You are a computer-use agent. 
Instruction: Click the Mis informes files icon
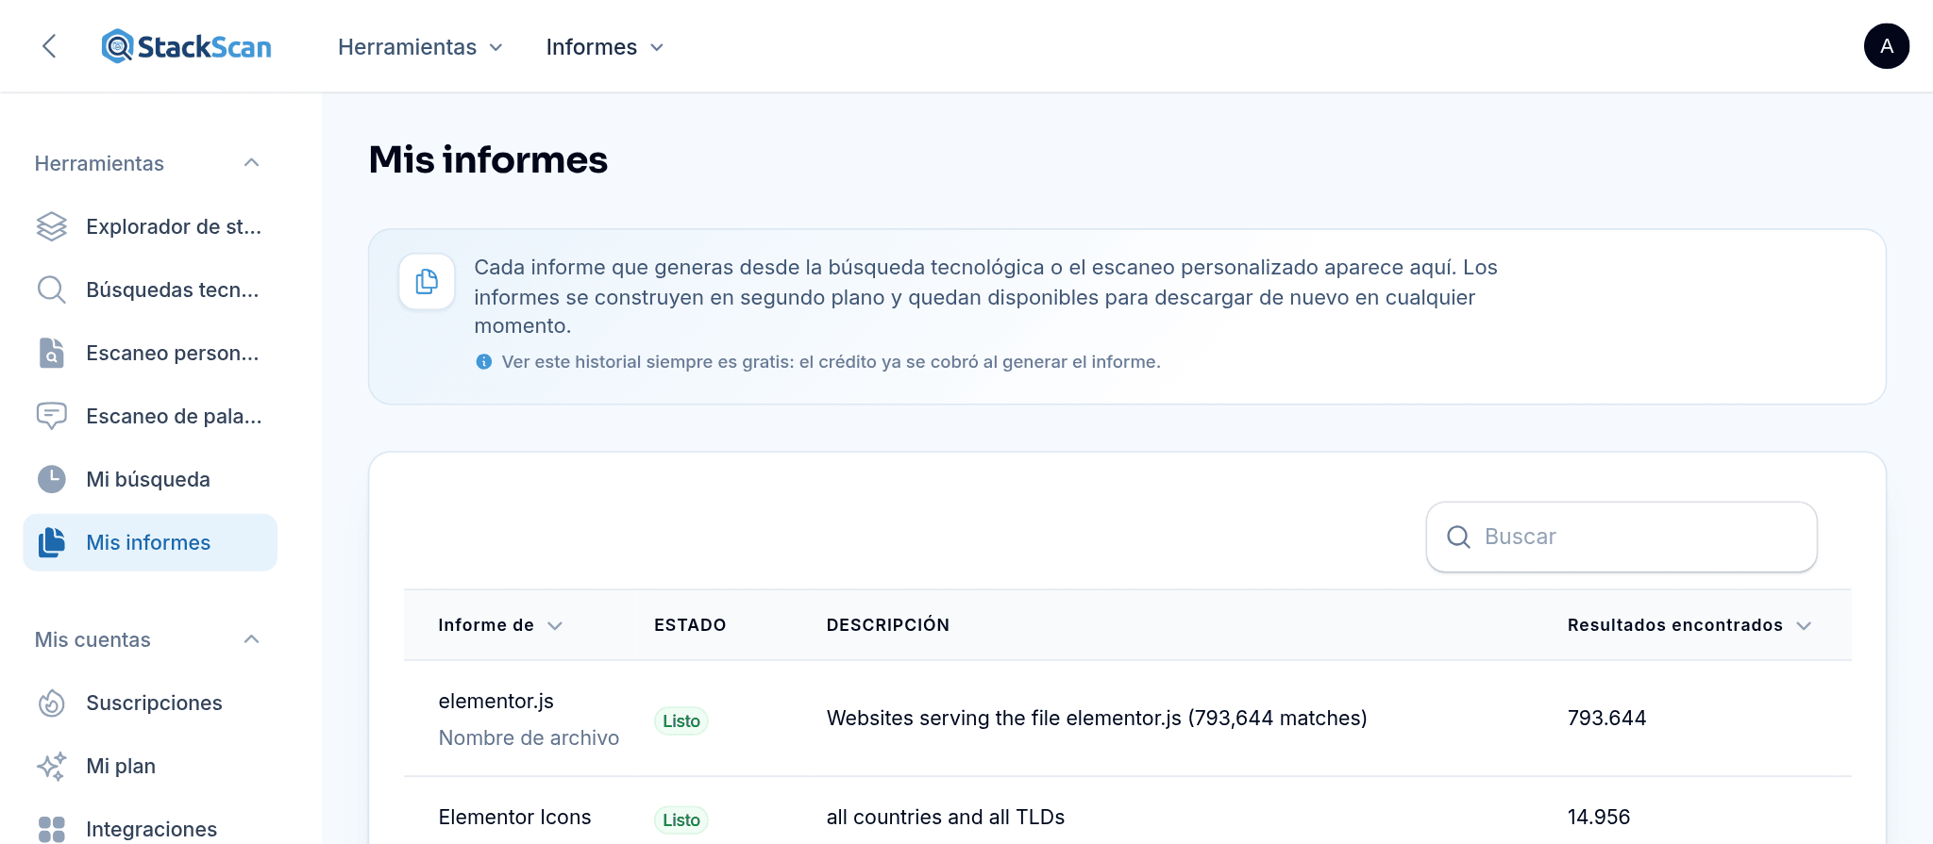click(52, 542)
